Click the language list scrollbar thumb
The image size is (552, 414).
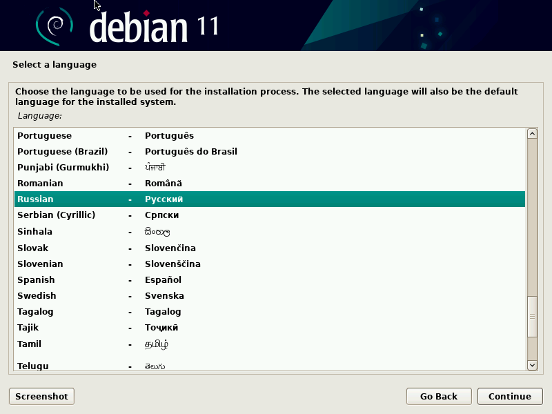pos(532,317)
